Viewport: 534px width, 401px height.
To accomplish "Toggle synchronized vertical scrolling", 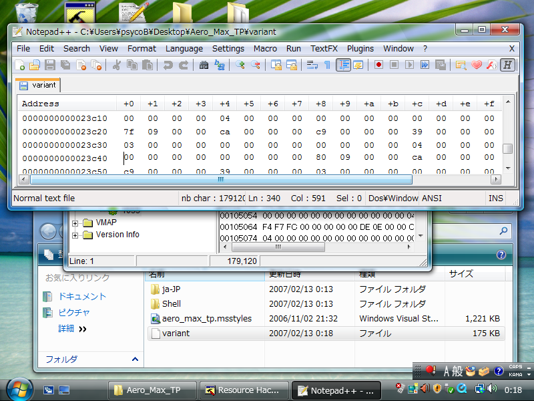I will [276, 65].
